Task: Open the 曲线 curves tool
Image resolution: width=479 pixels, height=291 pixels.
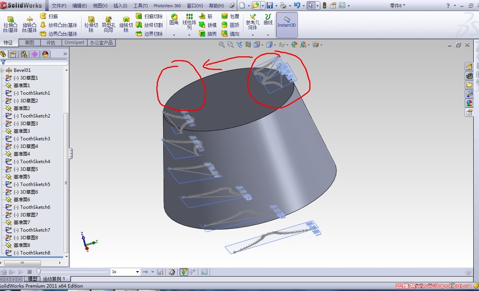Action: pyautogui.click(x=268, y=19)
